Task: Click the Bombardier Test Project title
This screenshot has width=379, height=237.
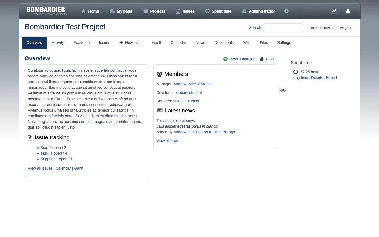Action: (65, 27)
